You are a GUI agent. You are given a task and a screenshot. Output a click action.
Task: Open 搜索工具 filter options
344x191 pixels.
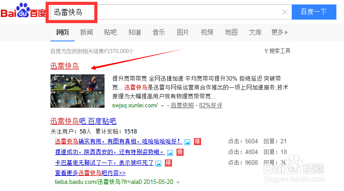277,51
